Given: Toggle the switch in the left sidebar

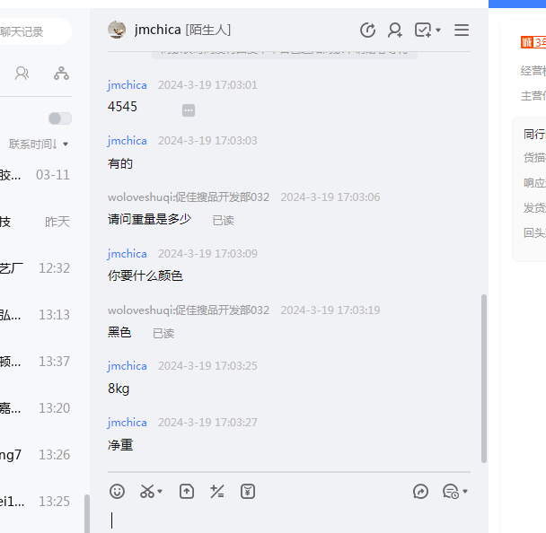Looking at the screenshot, I should coord(60,118).
